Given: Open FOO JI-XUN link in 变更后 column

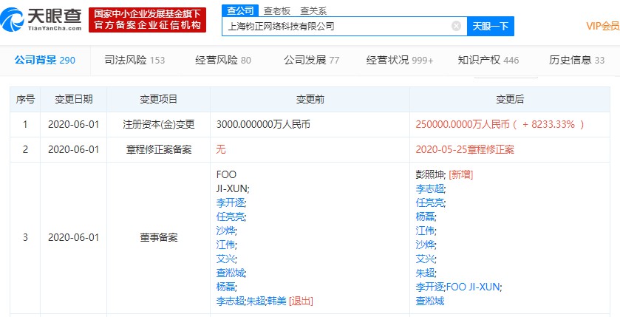Looking at the screenshot, I should point(474,287).
